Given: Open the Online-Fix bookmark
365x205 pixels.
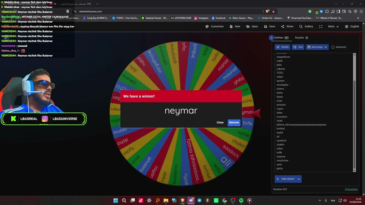Looking at the screenshot, I should (270, 18).
